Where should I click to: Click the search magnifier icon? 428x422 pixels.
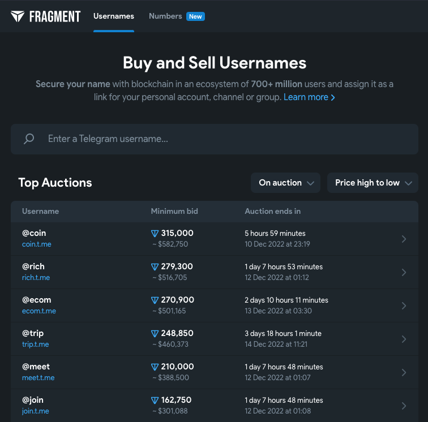[29, 139]
